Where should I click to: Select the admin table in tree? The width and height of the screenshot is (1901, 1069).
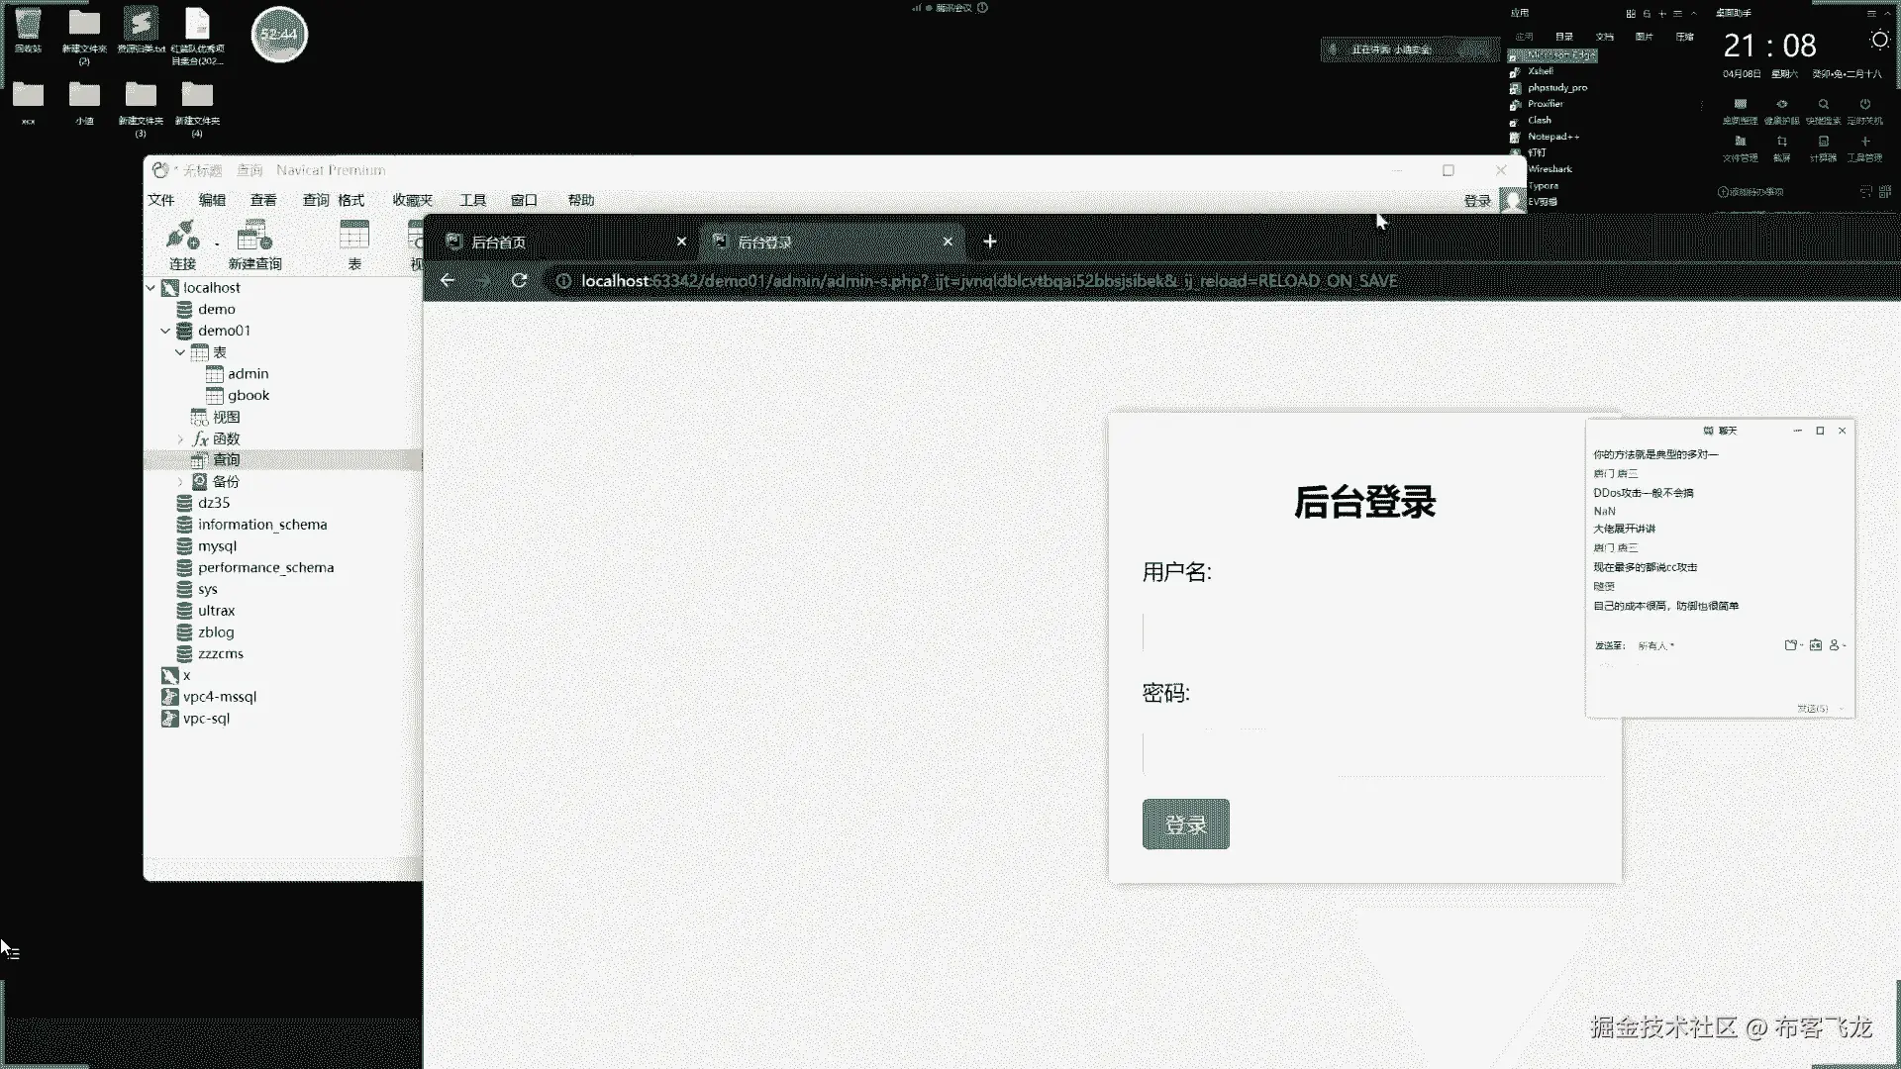click(248, 374)
